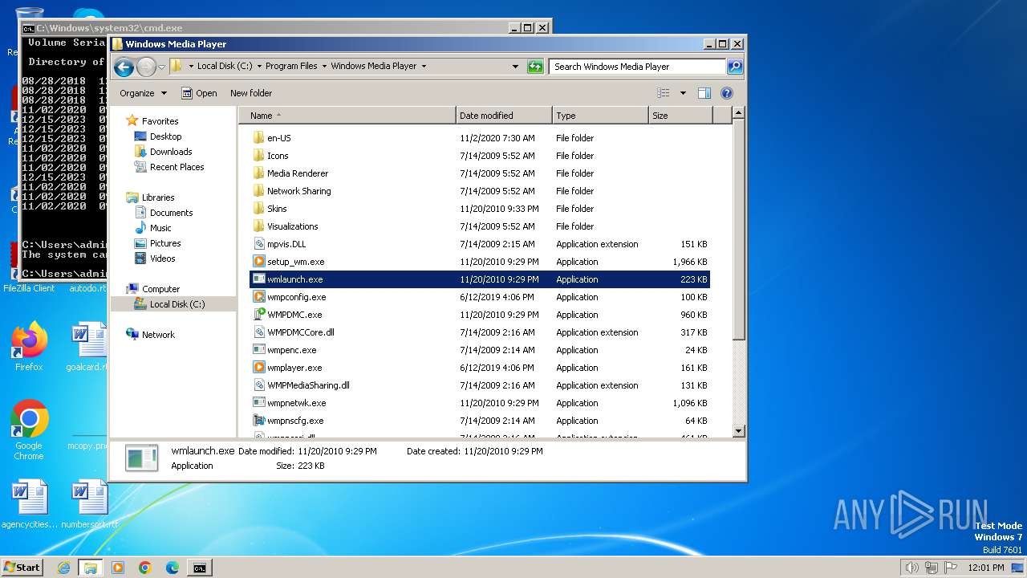1027x578 pixels.
Task: Toggle the preview pane icon
Action: click(x=704, y=93)
